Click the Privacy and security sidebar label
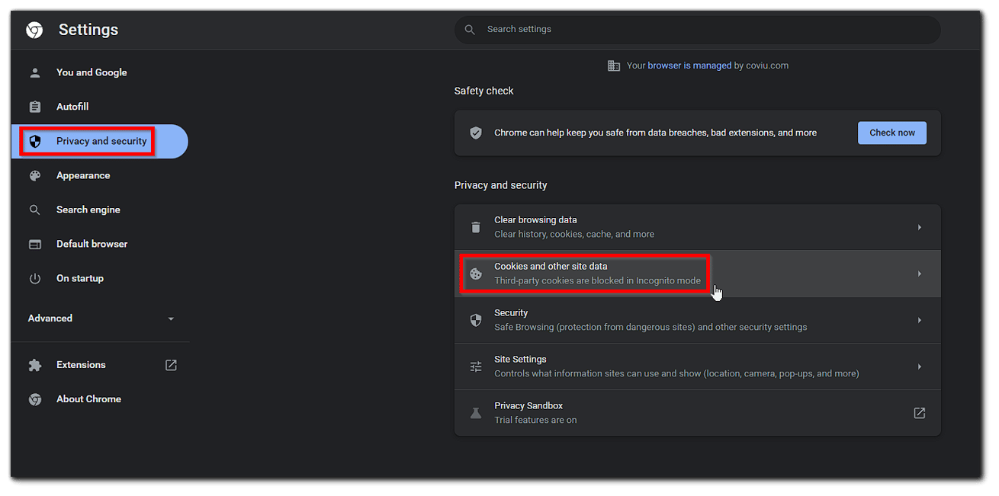 (101, 141)
